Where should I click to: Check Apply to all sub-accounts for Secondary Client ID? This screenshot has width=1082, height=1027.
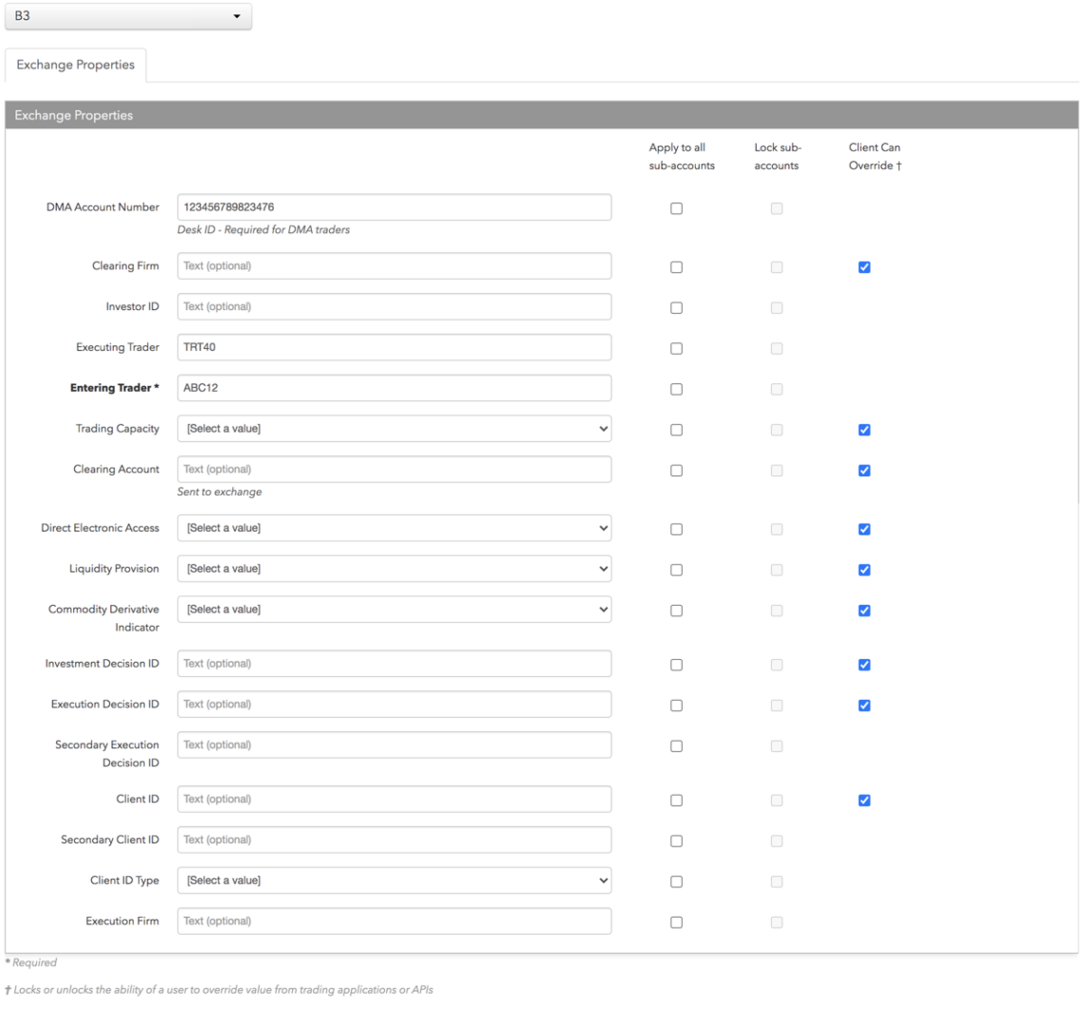[x=676, y=842]
